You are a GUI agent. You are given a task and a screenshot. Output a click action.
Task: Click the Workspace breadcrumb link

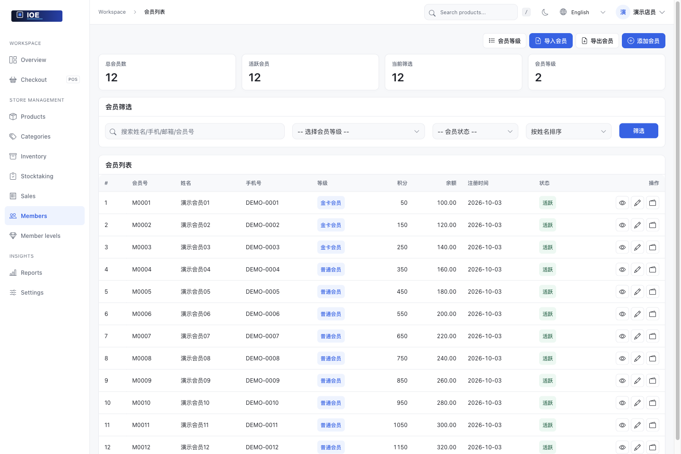[x=112, y=12]
